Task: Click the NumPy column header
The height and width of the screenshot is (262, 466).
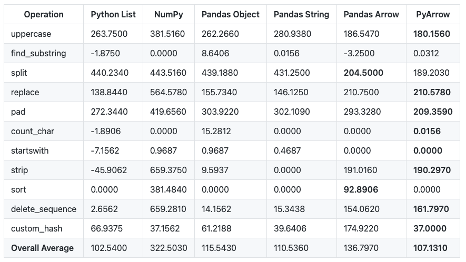Action: tap(168, 14)
